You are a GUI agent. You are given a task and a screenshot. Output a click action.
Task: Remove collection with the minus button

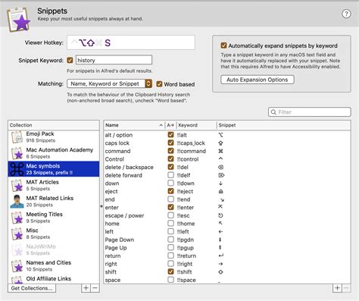coord(95,288)
